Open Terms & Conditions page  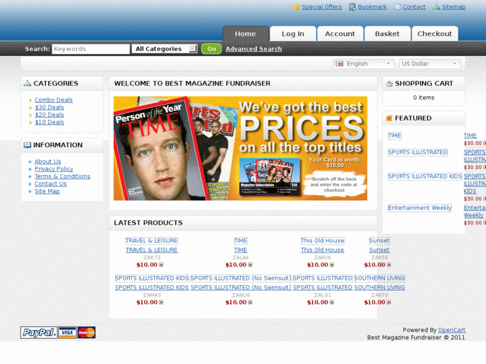(x=63, y=176)
